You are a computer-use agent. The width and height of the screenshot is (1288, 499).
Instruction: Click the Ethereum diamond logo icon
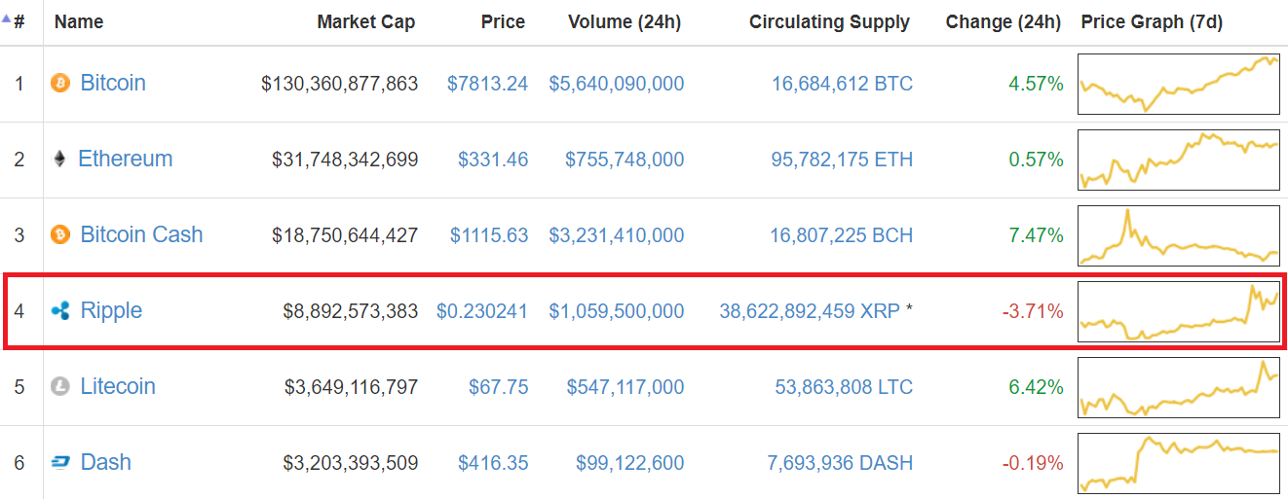(60, 160)
